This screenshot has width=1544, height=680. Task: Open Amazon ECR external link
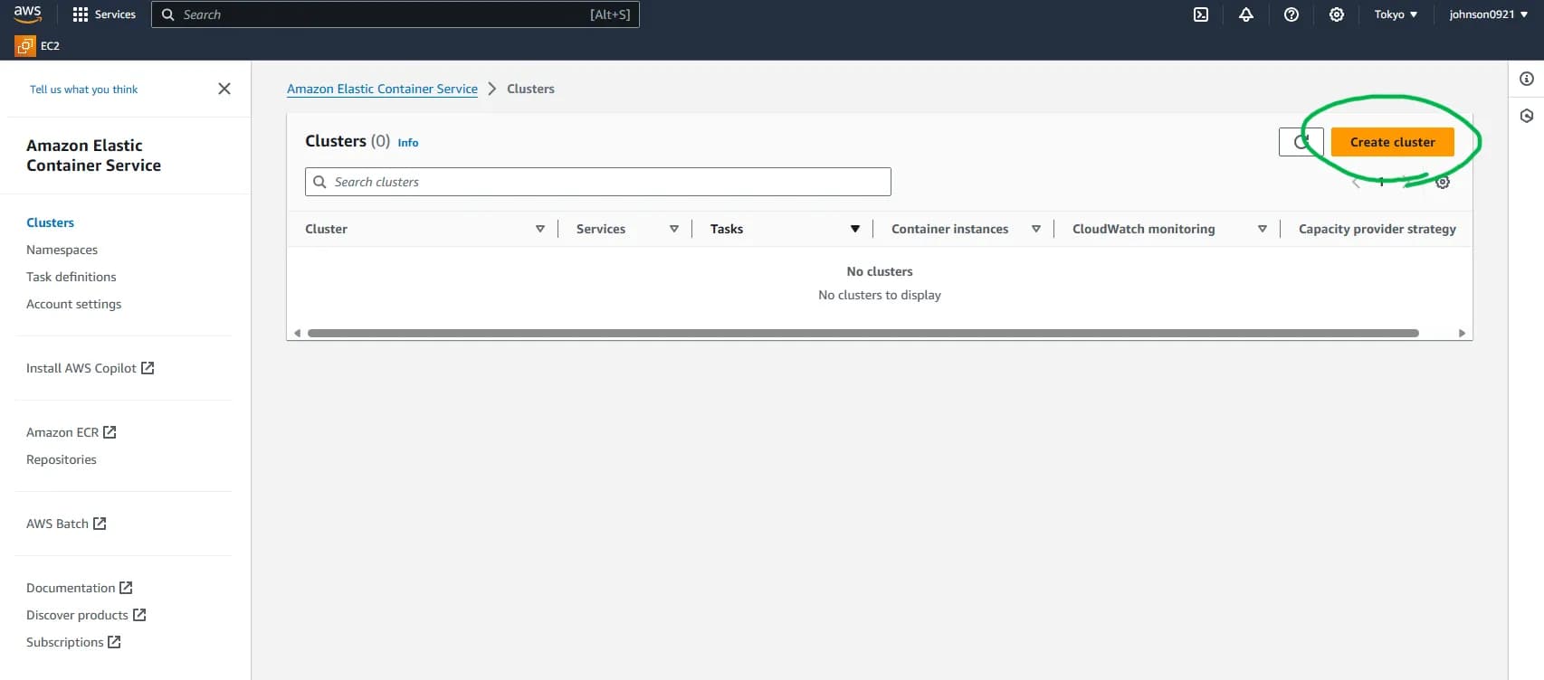point(71,432)
